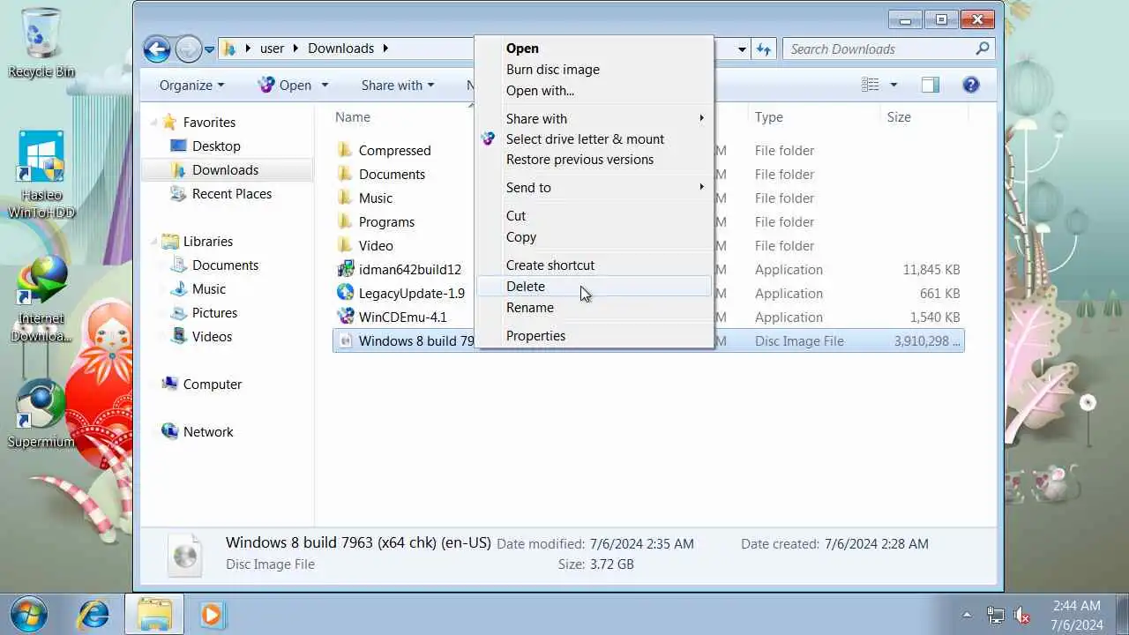Click the Open toolbar button

point(285,86)
